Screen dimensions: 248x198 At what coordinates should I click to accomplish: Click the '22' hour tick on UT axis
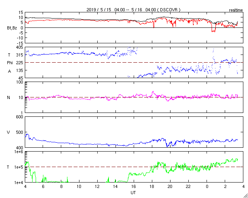189,186
